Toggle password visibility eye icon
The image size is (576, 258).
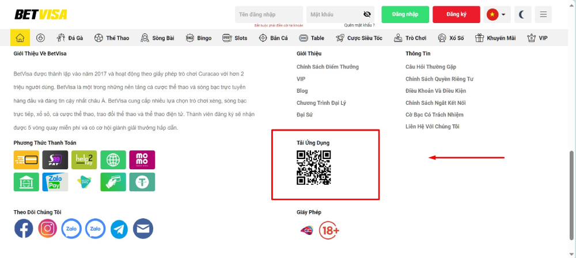coord(367,14)
